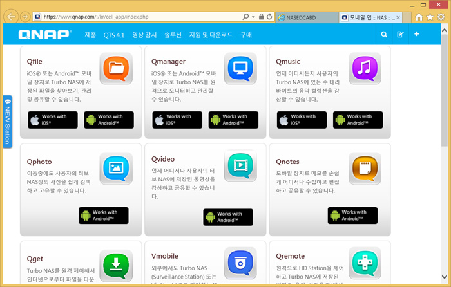The width and height of the screenshot is (451, 287).
Task: Go forward with browser forward arrow
Action: (25, 17)
